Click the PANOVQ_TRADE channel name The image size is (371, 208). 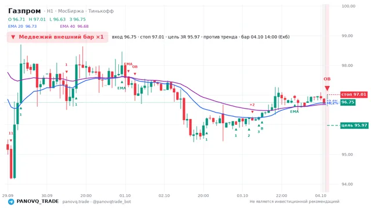coord(37,202)
